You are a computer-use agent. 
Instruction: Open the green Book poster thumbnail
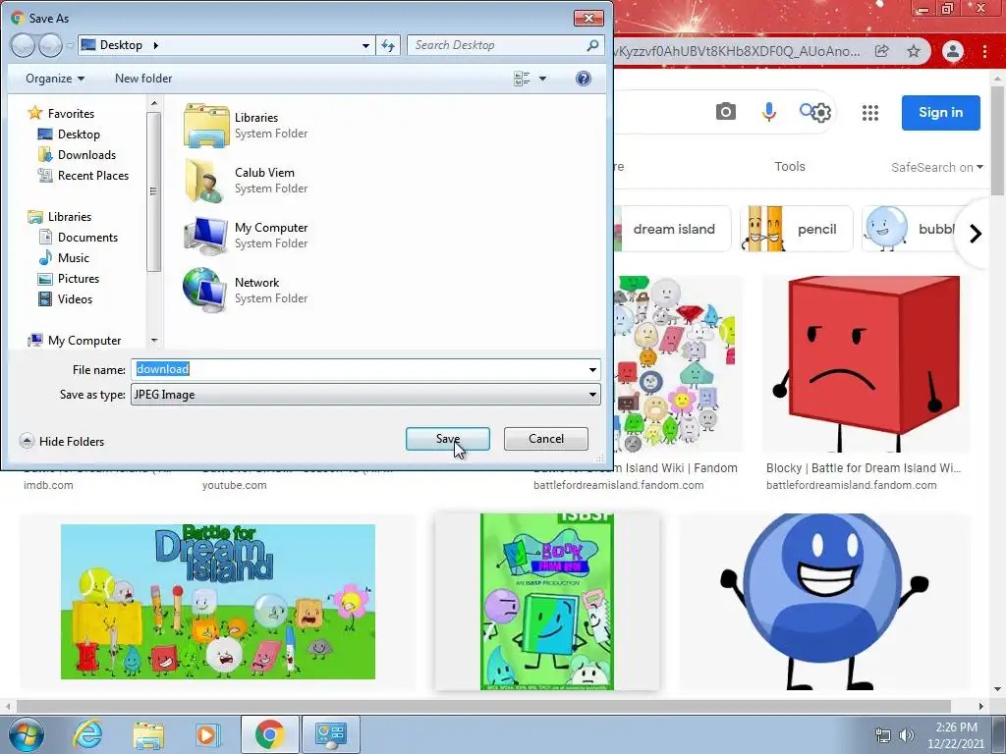click(546, 602)
